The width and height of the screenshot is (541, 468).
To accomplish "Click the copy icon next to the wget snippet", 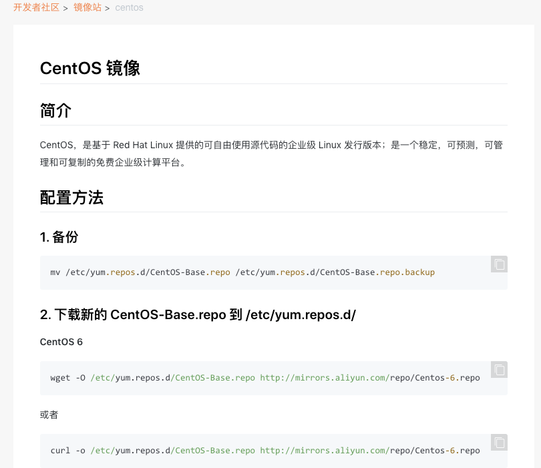I will pos(499,369).
